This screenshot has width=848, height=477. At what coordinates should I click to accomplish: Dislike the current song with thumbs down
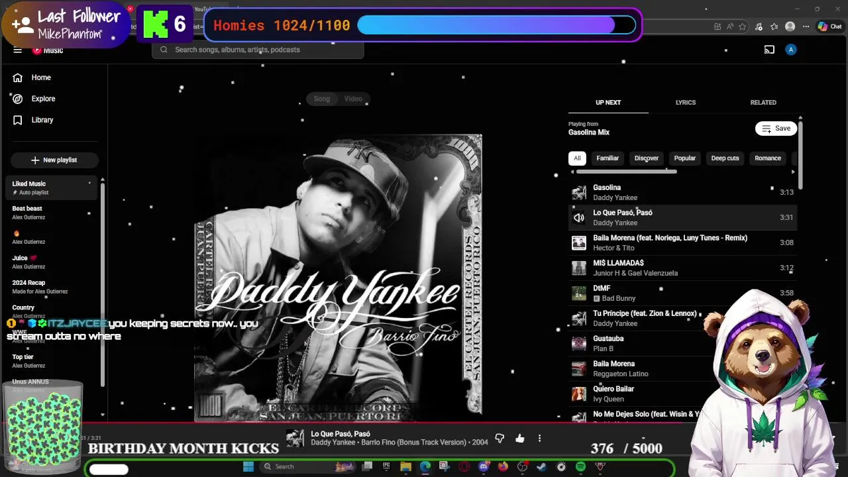click(500, 439)
